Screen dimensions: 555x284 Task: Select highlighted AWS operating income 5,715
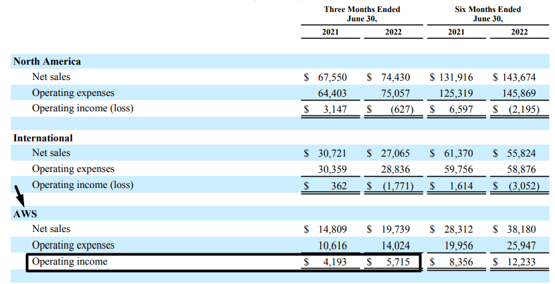pyautogui.click(x=397, y=263)
